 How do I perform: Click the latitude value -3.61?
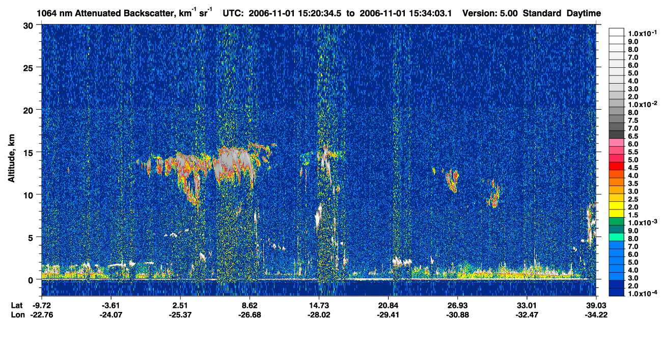tap(111, 305)
